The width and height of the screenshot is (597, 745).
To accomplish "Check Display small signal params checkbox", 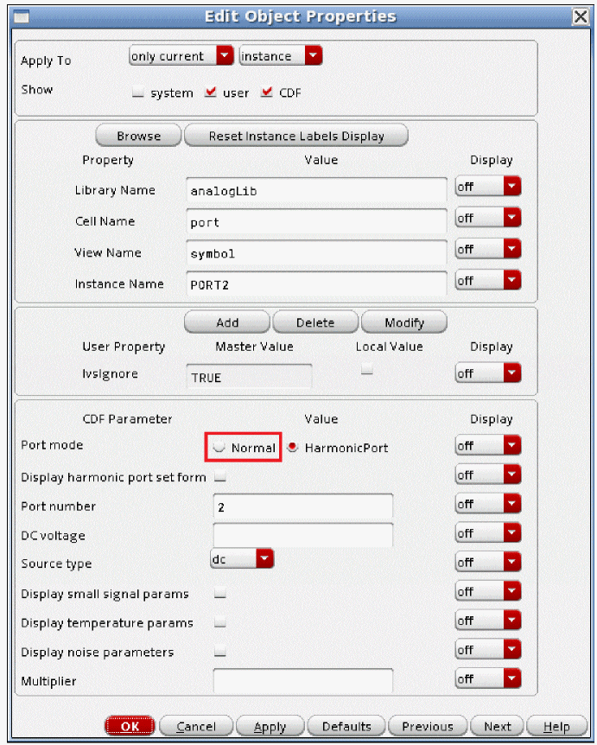I will coord(220,593).
